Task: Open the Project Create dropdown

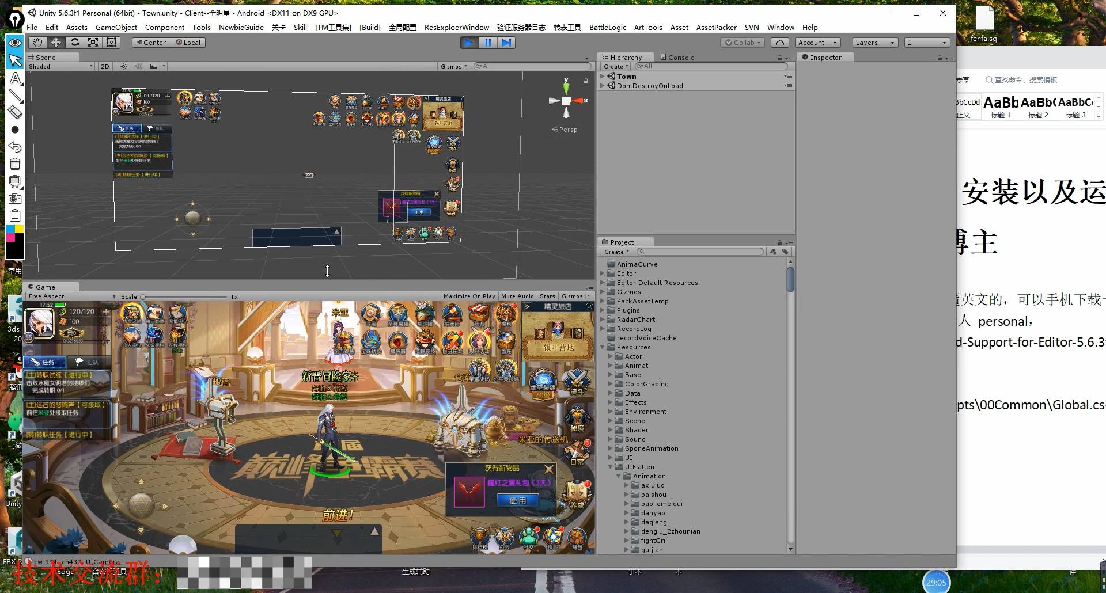Action: [x=616, y=252]
